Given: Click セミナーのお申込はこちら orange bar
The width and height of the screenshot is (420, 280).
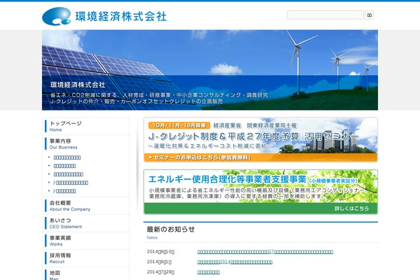Looking at the screenshot, I should click(x=260, y=157).
